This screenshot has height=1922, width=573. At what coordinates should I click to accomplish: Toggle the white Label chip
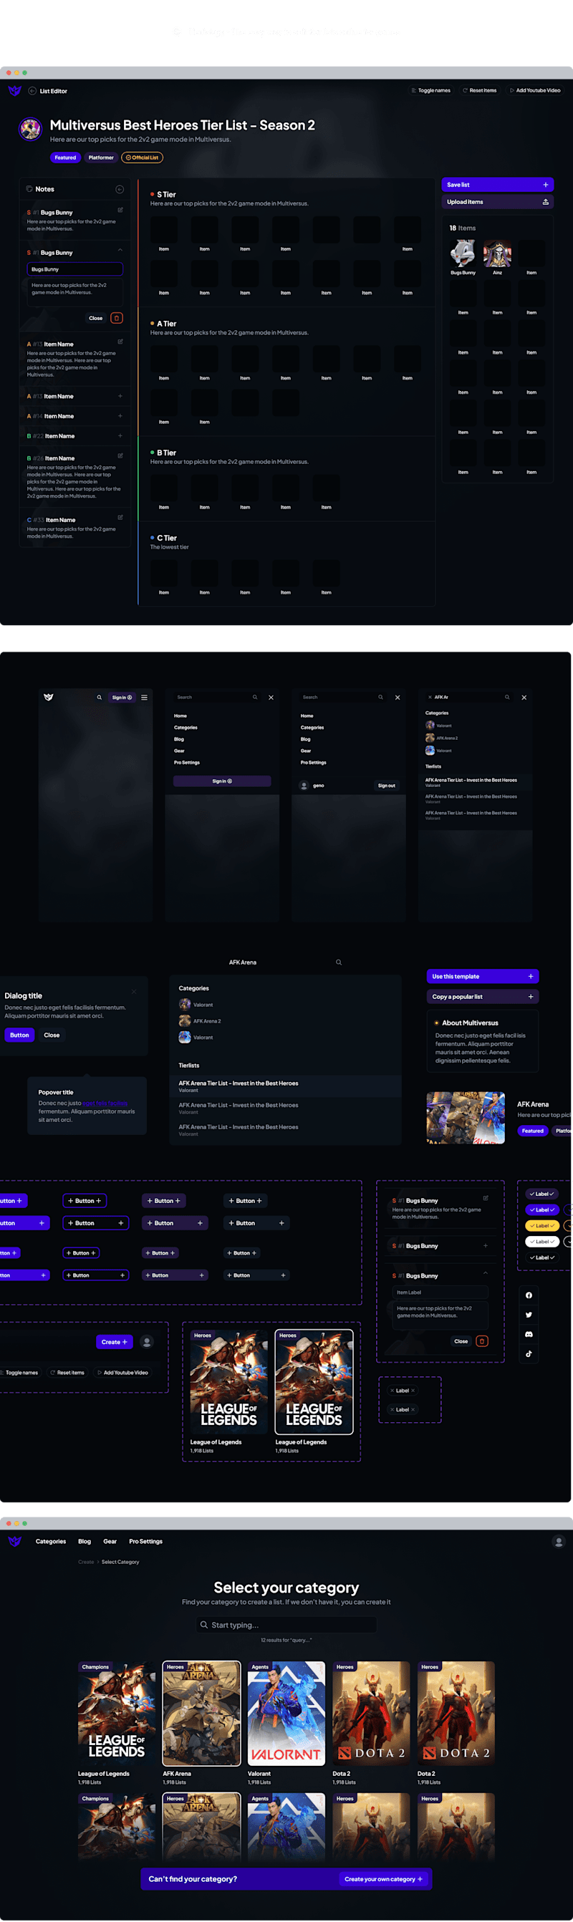542,1242
